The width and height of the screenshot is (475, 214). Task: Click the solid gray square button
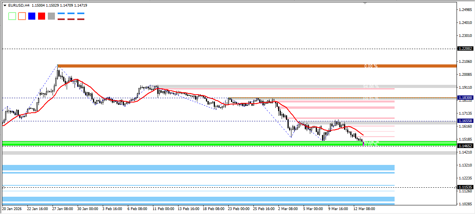click(x=51, y=16)
